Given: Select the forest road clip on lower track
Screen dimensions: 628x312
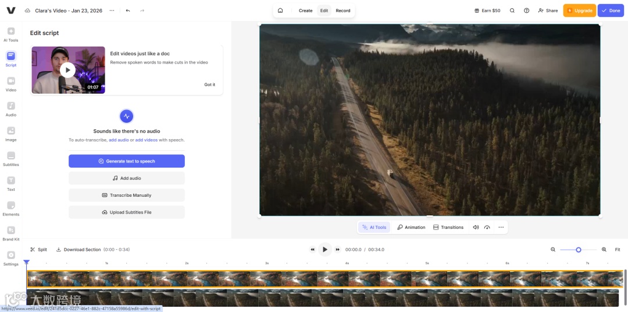Looking at the screenshot, I should coord(323,297).
